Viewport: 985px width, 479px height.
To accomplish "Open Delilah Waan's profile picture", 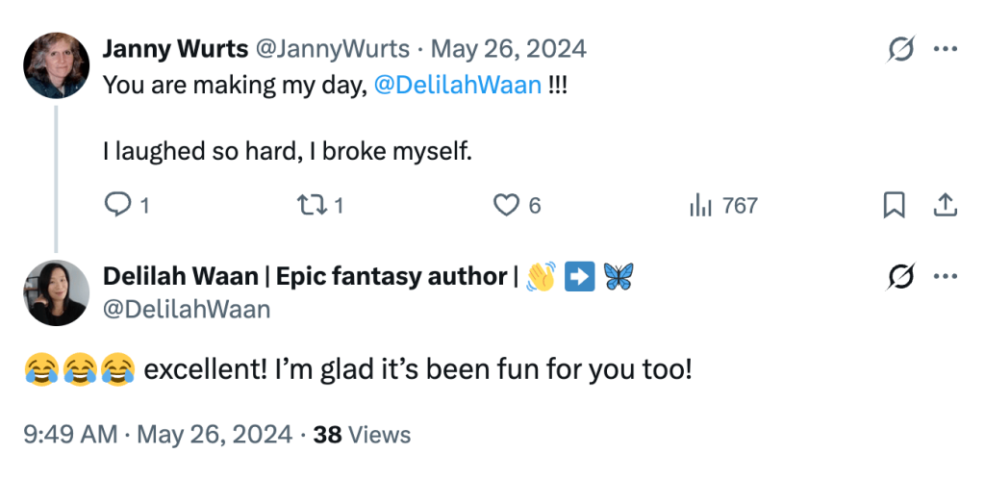I will (56, 292).
